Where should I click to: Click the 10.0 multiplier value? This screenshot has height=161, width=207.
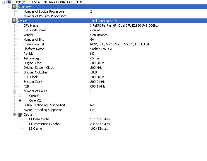pyautogui.click(x=93, y=72)
